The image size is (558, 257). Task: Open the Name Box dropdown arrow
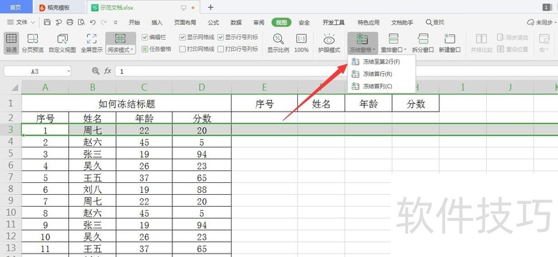tap(68, 71)
